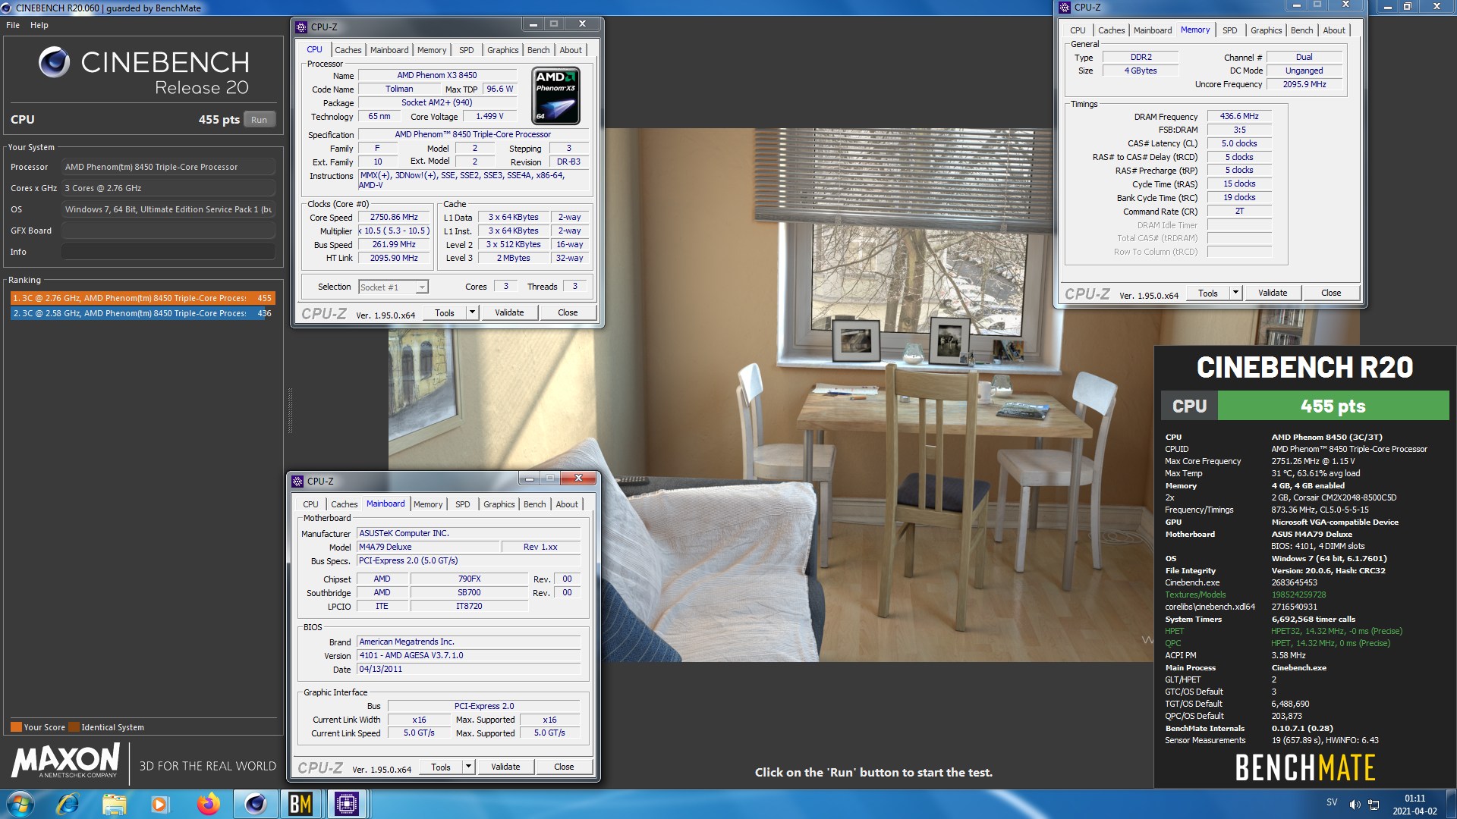Click Tools button in CPU-Z Memory window
The image size is (1457, 819).
[x=1208, y=293]
